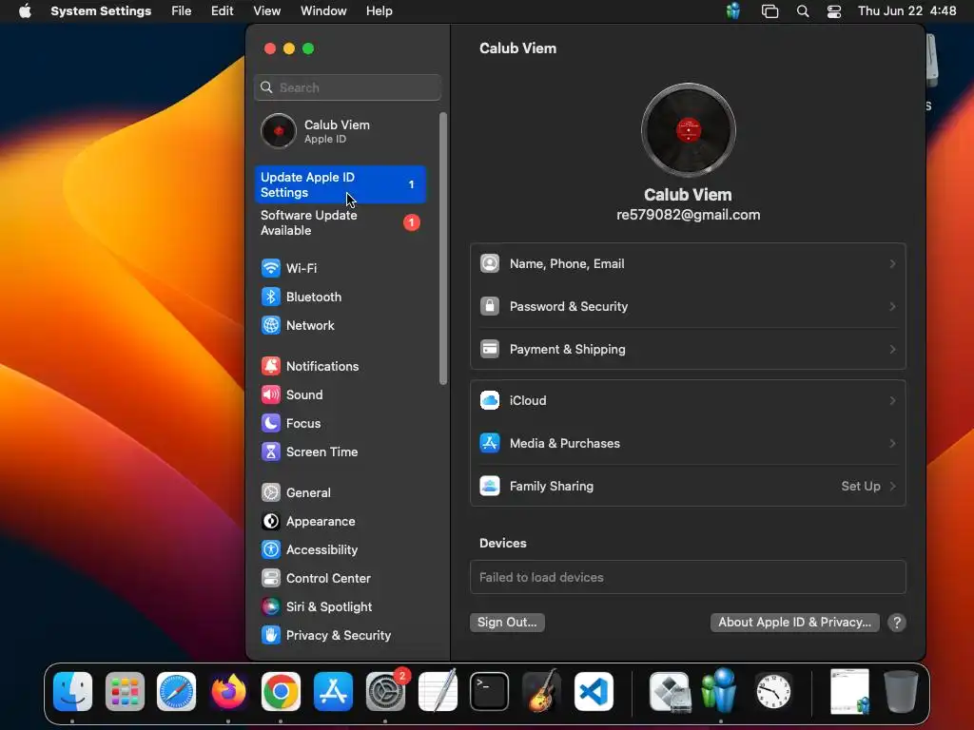
Task: Select Update Apple ID Settings item
Action: click(x=341, y=184)
